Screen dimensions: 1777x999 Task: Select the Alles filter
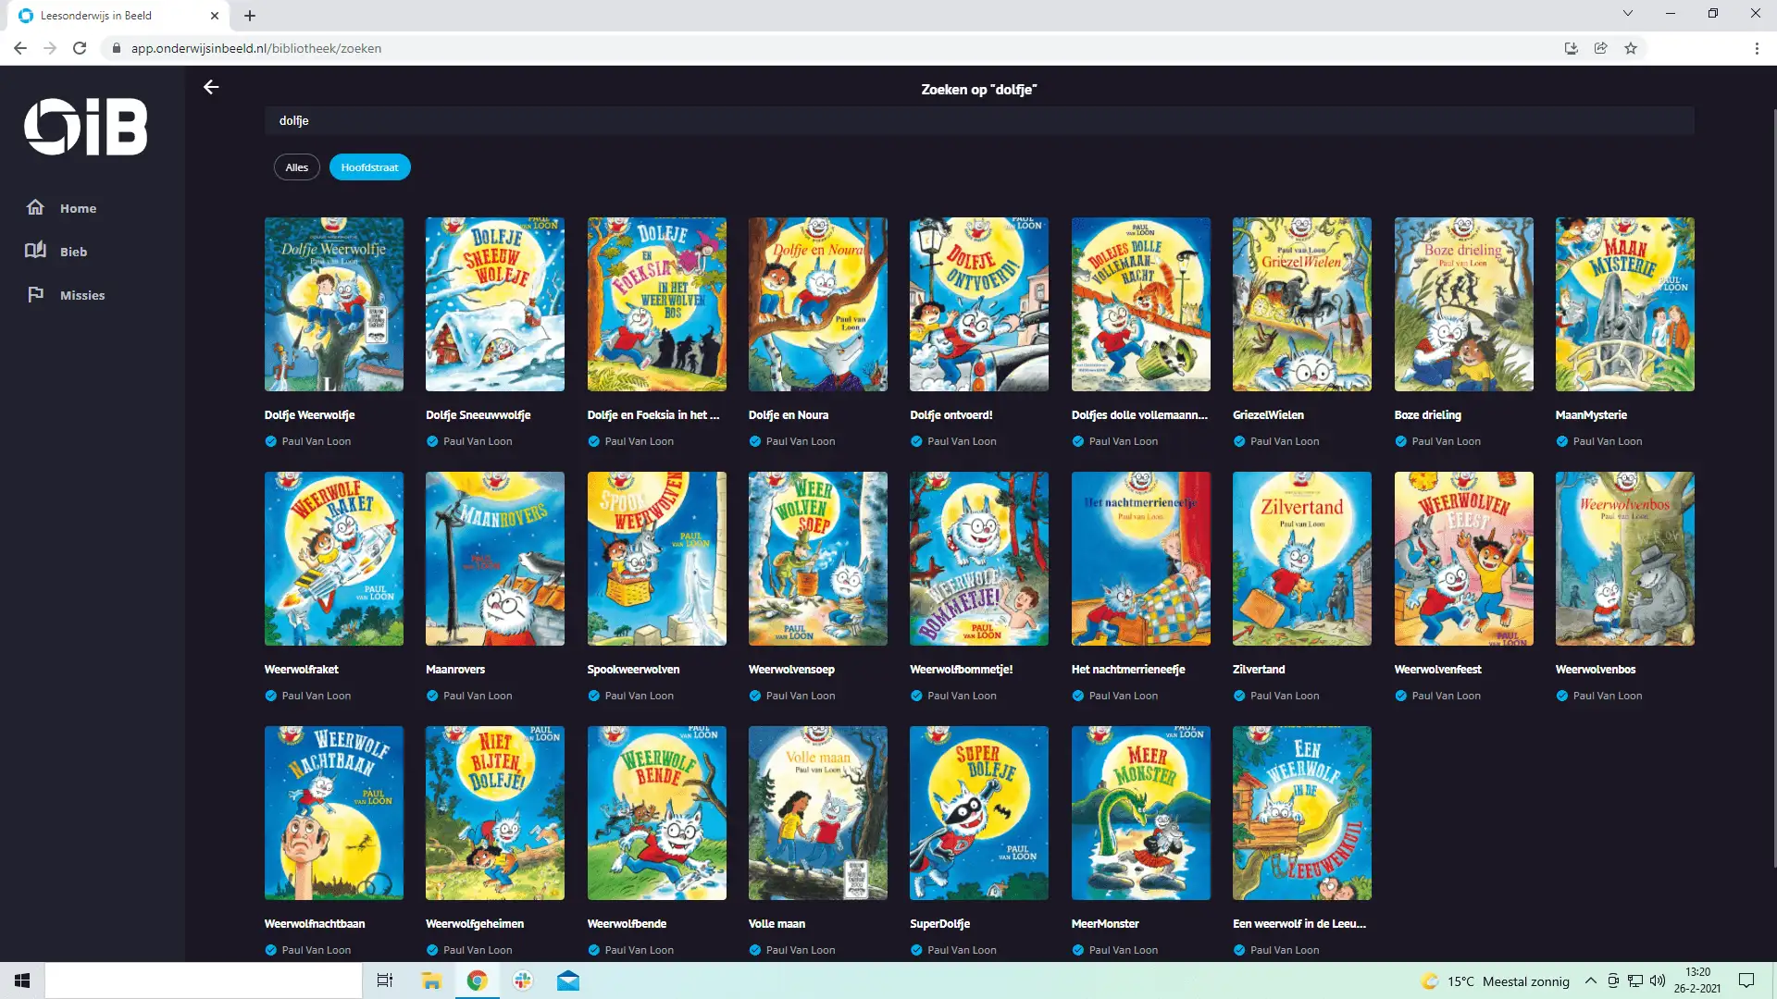pos(297,167)
